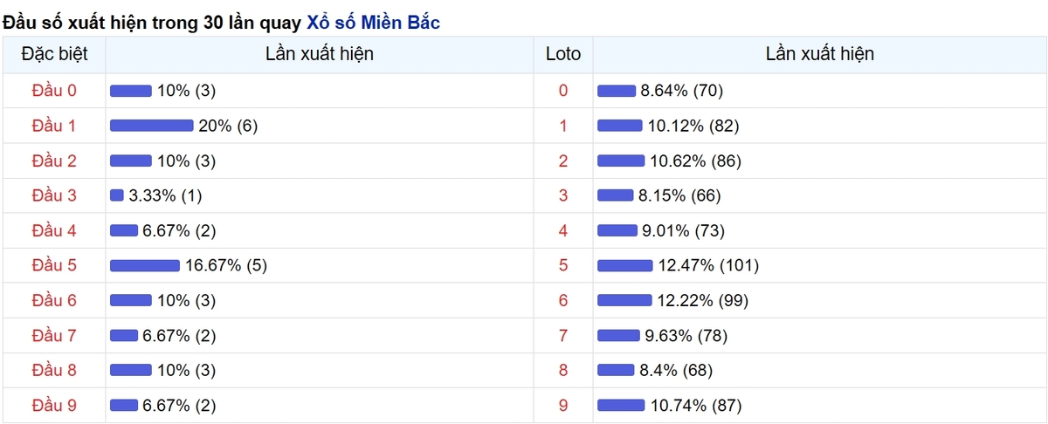The width and height of the screenshot is (1048, 424).
Task: Click the Đầu 3 label
Action: tap(54, 195)
